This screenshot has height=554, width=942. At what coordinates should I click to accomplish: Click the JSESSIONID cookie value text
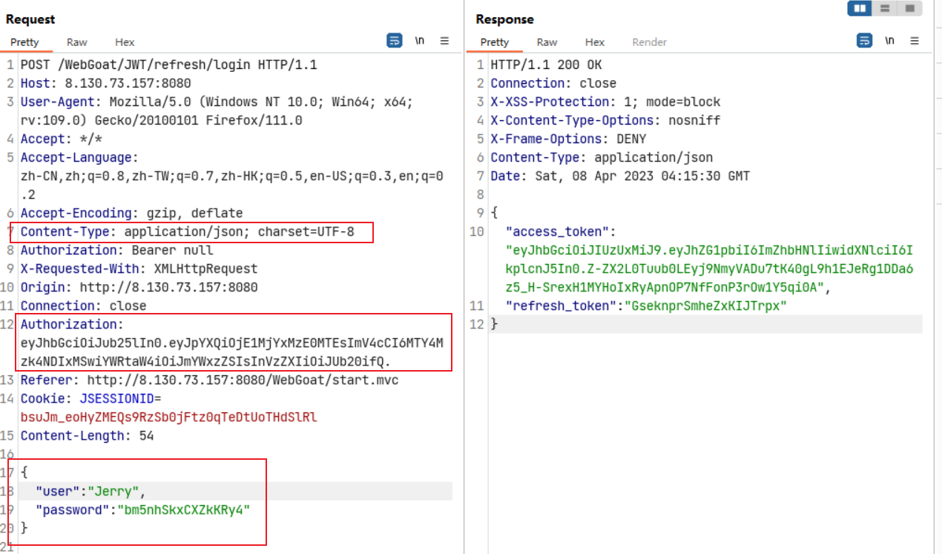tap(168, 417)
